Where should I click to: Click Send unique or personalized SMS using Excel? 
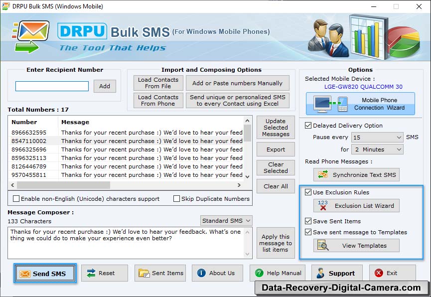click(x=238, y=100)
